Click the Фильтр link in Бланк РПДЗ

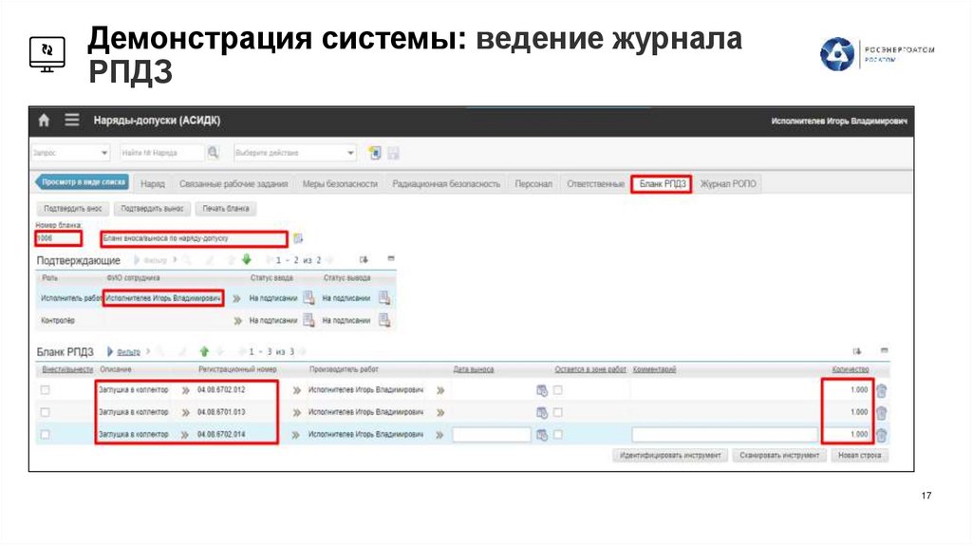[128, 352]
